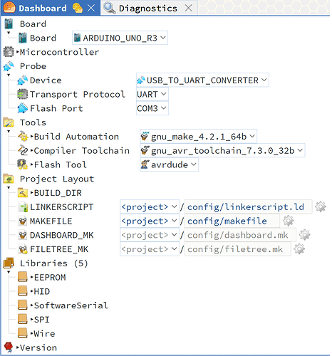Expand the BUILD_DIR item
The height and width of the screenshot is (356, 332).
tap(31, 193)
